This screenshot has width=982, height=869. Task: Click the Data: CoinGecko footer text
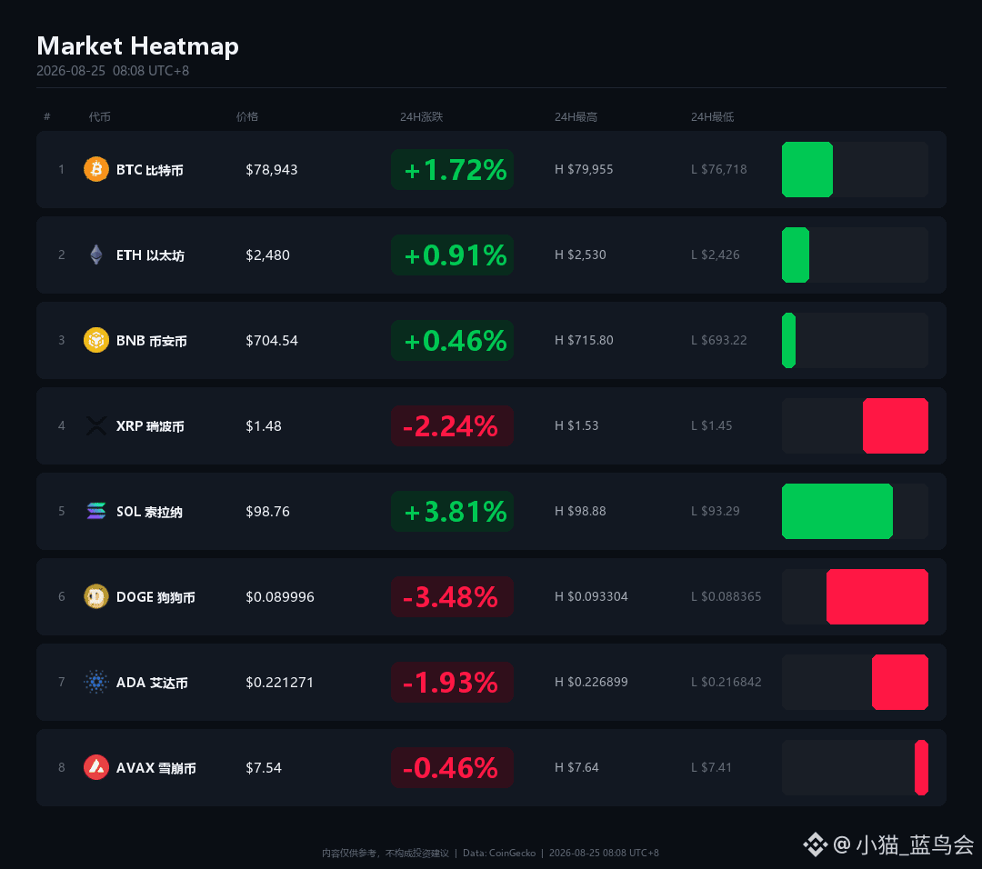[499, 853]
